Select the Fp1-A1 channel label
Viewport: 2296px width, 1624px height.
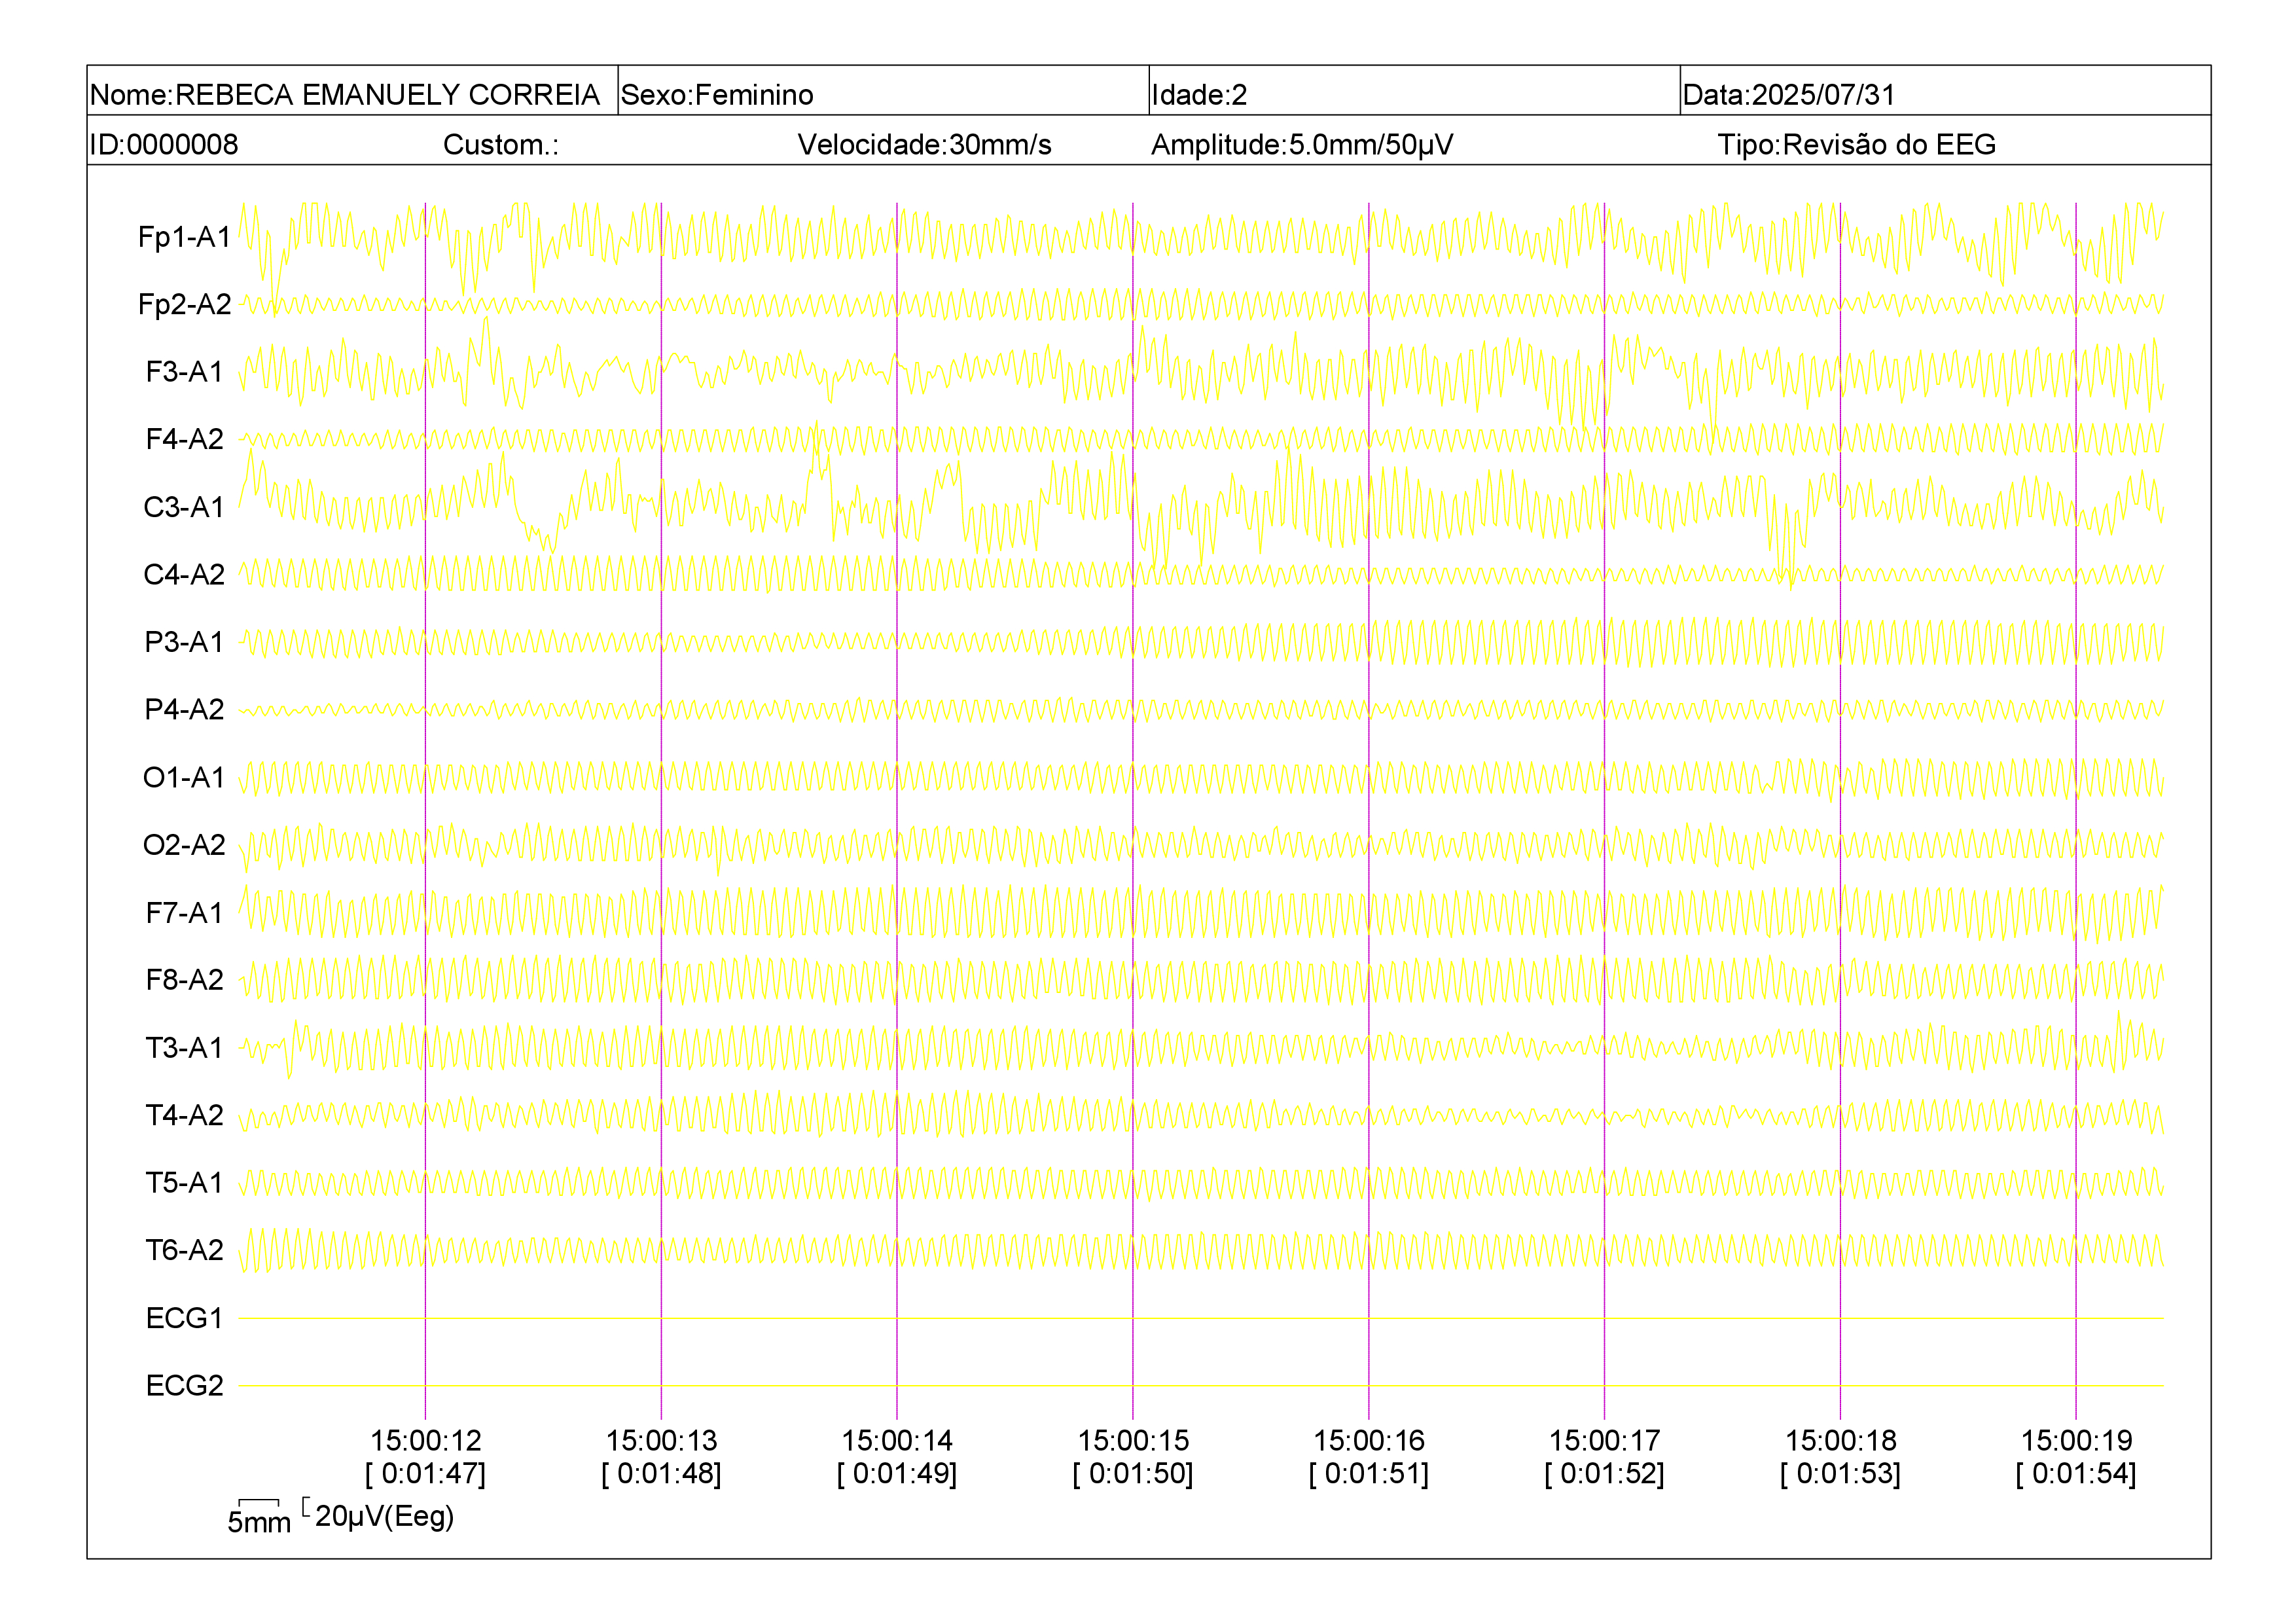coord(185,237)
